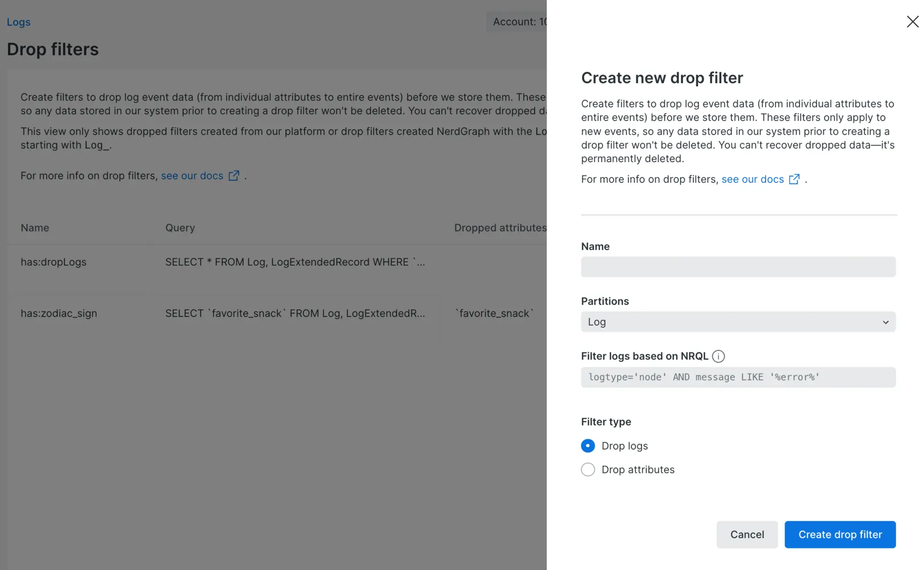Click external link icon in panel docs link
This screenshot has height=570, width=924.
pyautogui.click(x=794, y=179)
